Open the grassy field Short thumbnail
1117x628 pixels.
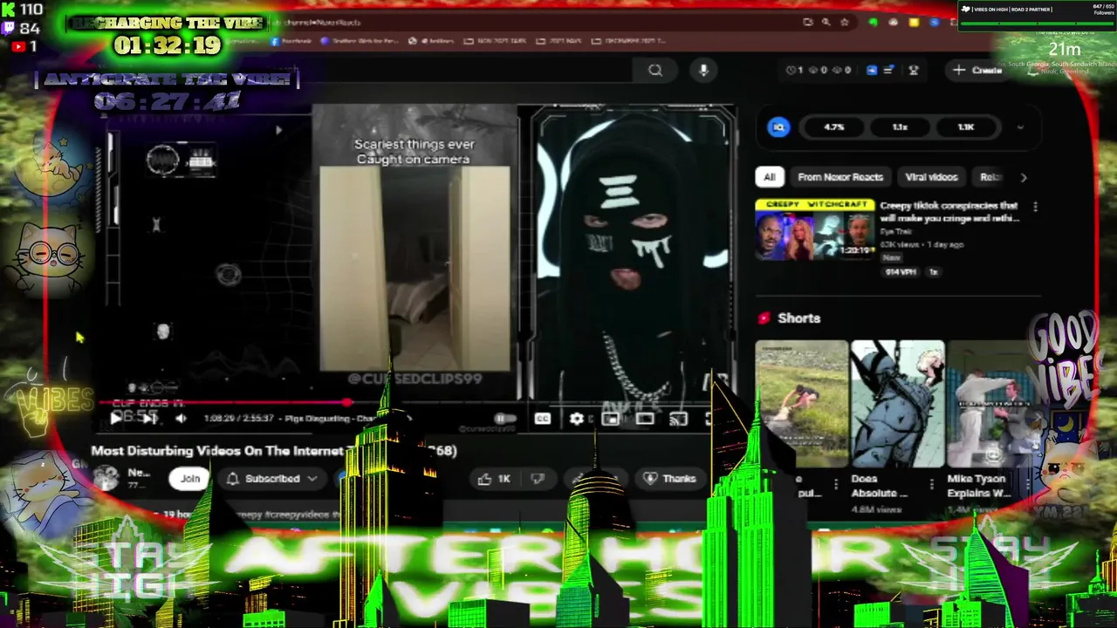(801, 403)
